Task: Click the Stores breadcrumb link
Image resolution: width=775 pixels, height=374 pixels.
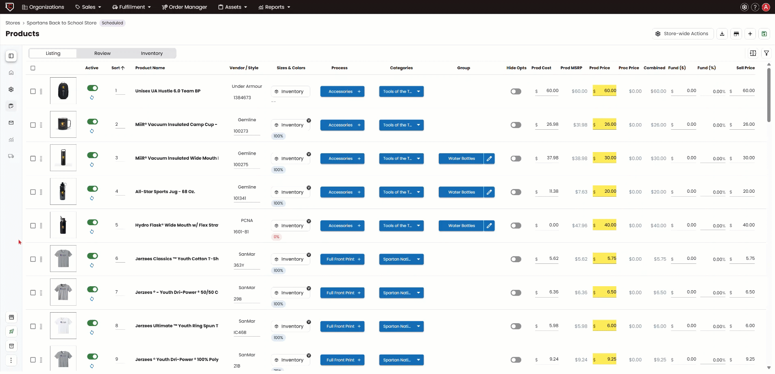Action: [13, 23]
